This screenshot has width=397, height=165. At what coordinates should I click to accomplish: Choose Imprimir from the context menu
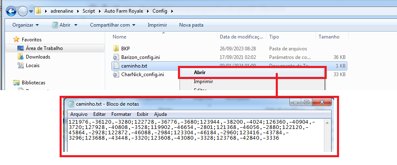(203, 81)
